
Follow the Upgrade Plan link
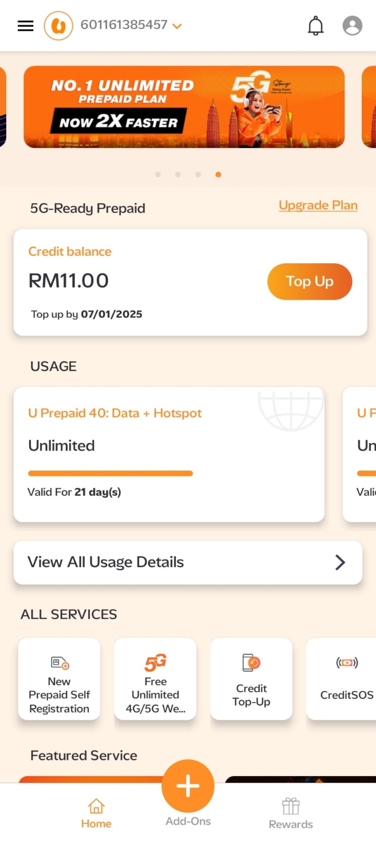click(x=318, y=205)
